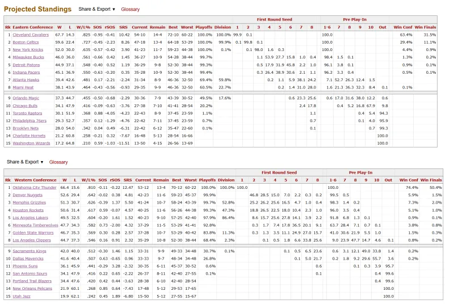Sort Eastern table by SOS header
The image size is (454, 308).
(97, 27)
